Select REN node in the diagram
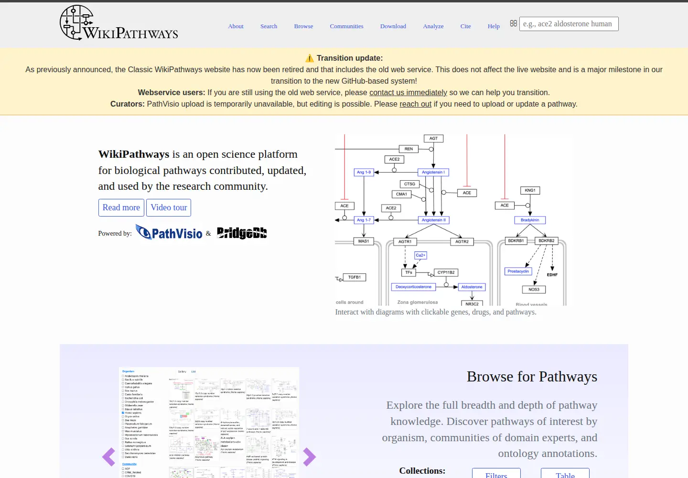 coord(408,149)
